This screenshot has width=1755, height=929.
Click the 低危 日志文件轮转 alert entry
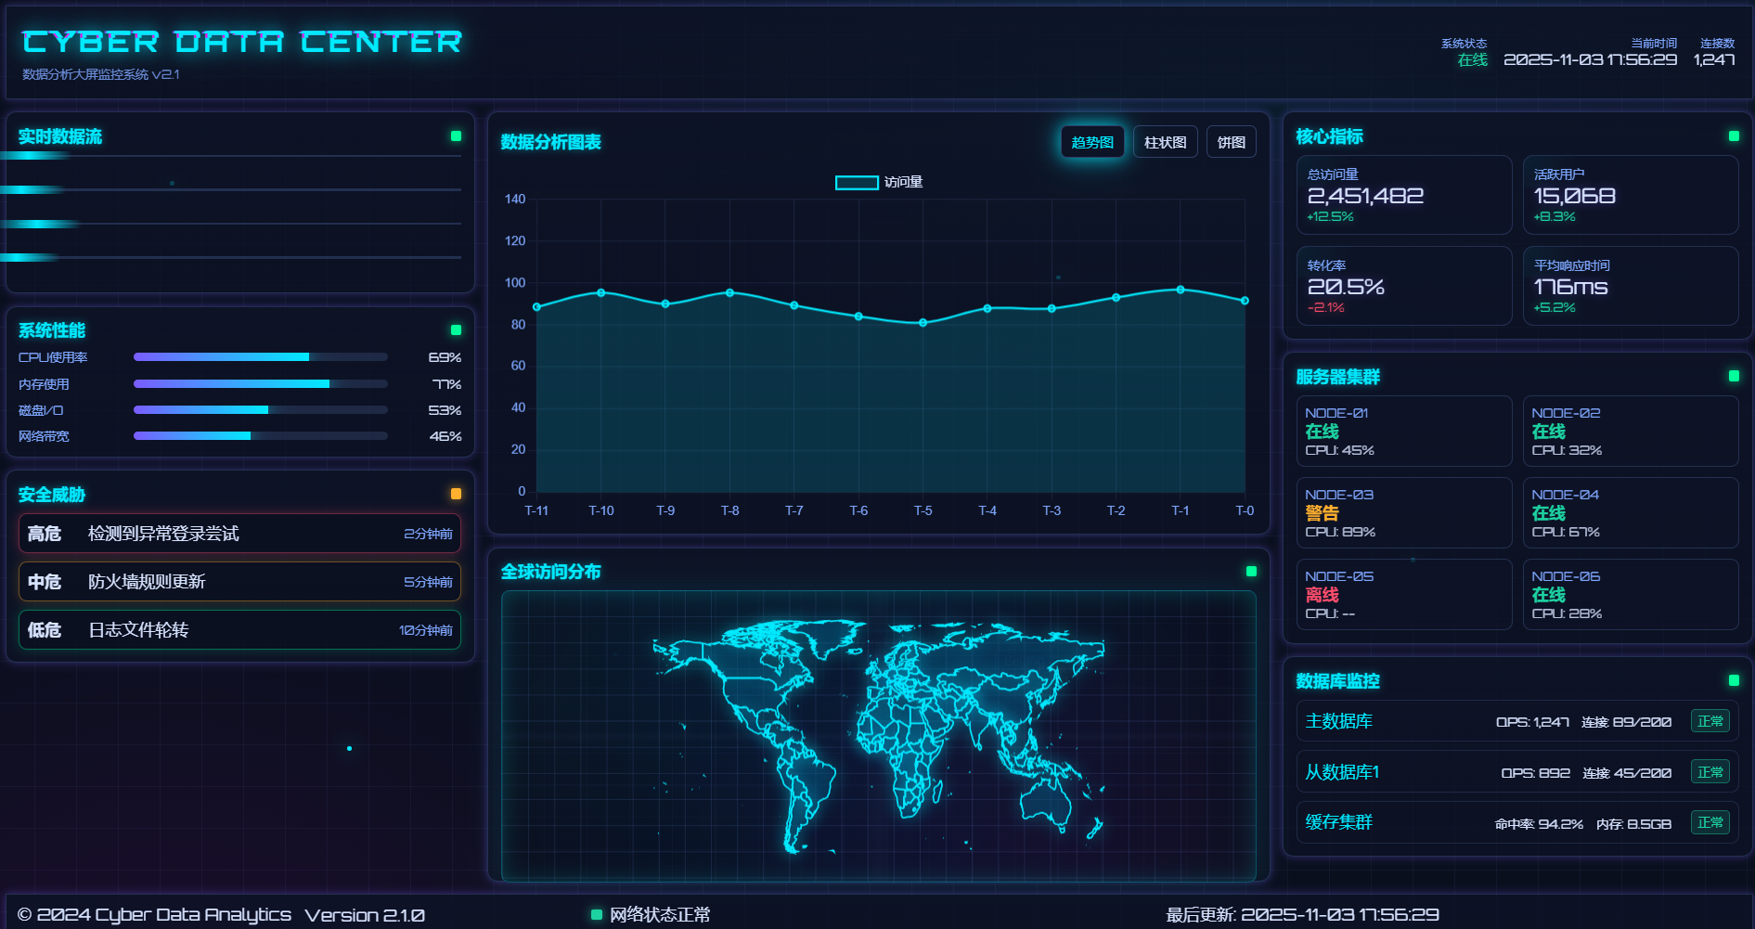pos(239,630)
